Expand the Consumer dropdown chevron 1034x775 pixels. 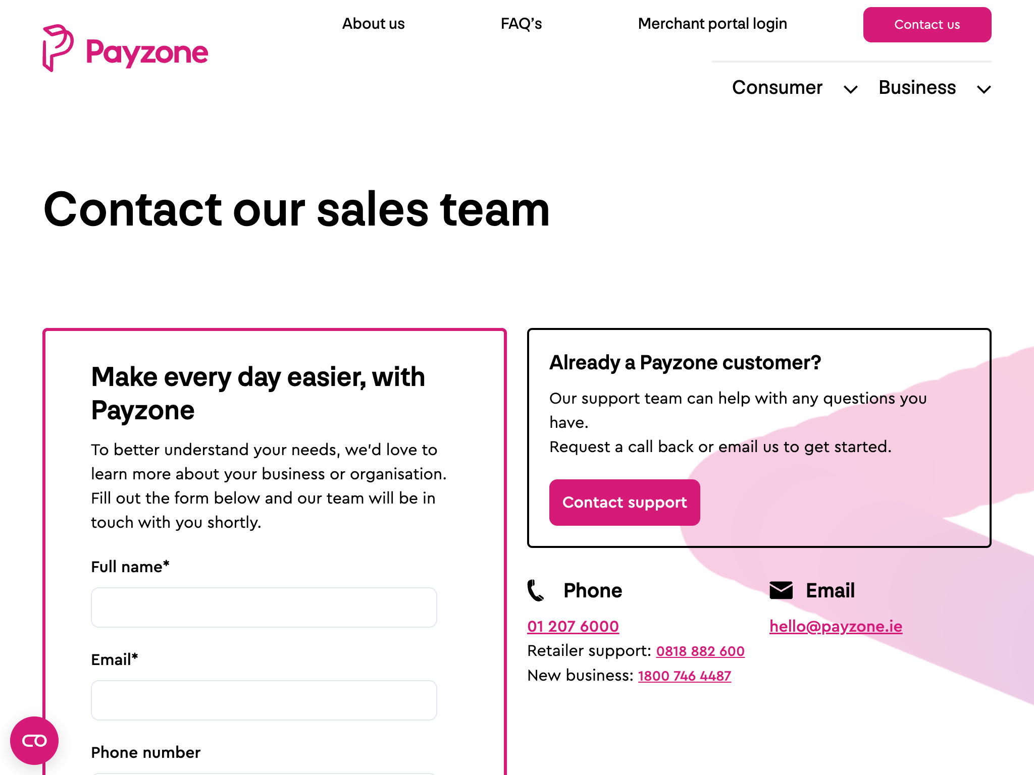[x=851, y=90]
